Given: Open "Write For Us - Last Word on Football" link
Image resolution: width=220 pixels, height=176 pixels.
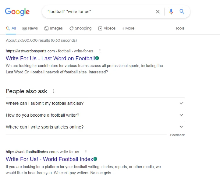Looking at the screenshot, I should coord(50,58).
